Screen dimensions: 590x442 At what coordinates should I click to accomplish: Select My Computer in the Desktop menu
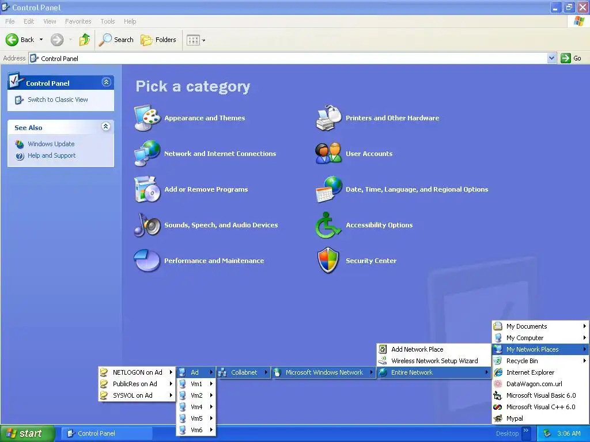(x=540, y=338)
